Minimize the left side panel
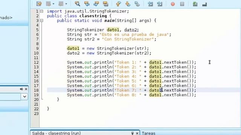The image size is (241, 135). click(21, 89)
